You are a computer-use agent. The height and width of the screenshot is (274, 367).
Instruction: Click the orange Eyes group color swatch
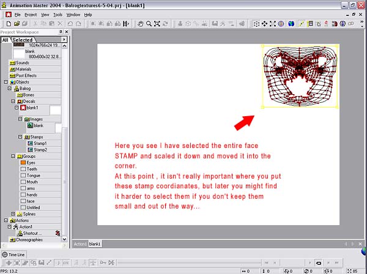click(22, 163)
